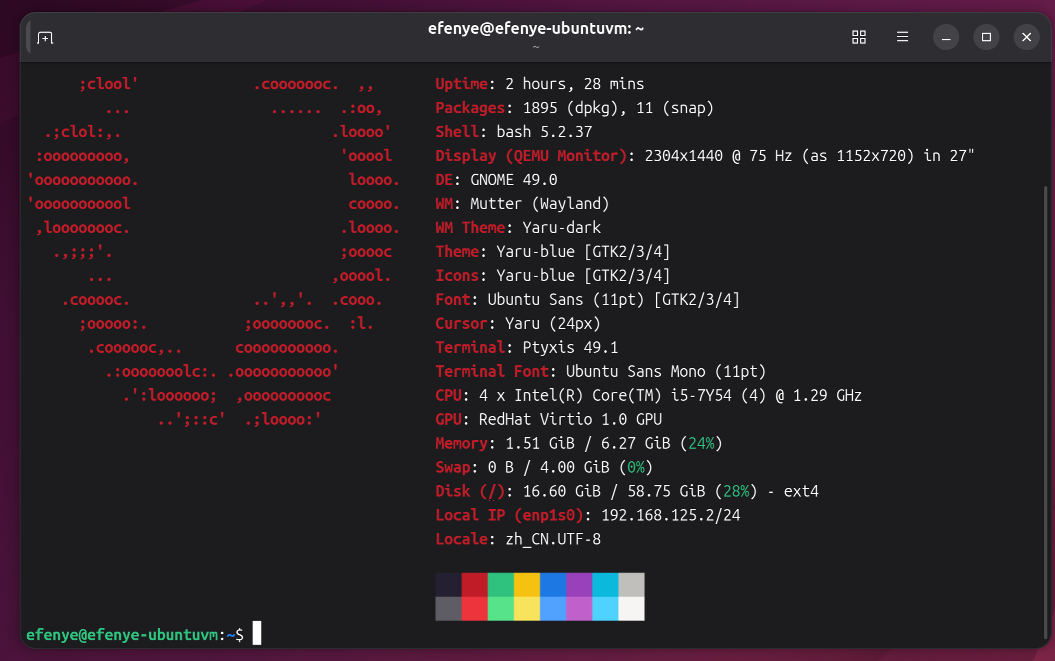Click the WM Mutter (Wayland) line
This screenshot has height=661, width=1055.
click(522, 204)
